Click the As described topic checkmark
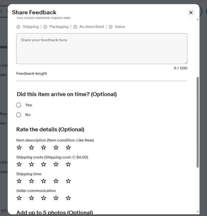Screen dimensions: 207x216 (x=75, y=27)
